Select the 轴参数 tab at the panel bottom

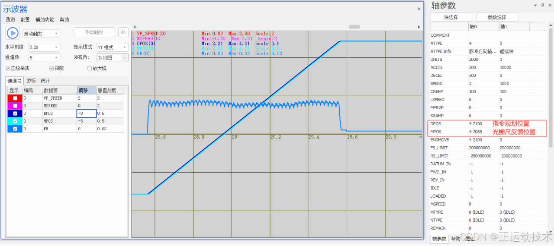point(439,238)
